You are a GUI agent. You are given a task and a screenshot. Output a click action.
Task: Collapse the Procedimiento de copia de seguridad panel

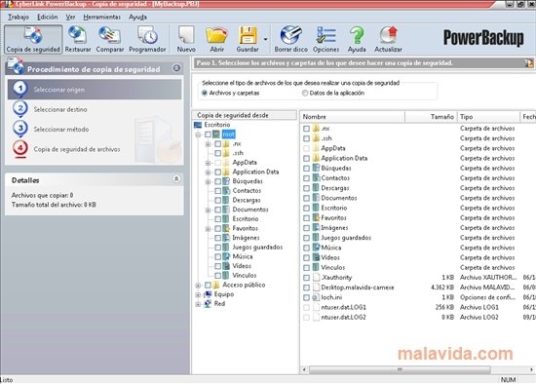point(176,68)
